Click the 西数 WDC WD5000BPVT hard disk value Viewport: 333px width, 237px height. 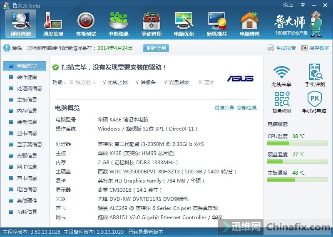click(167, 171)
